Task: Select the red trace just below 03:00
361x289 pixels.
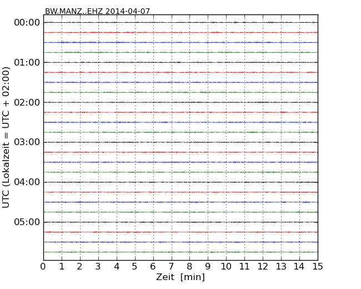Action: pos(180,152)
